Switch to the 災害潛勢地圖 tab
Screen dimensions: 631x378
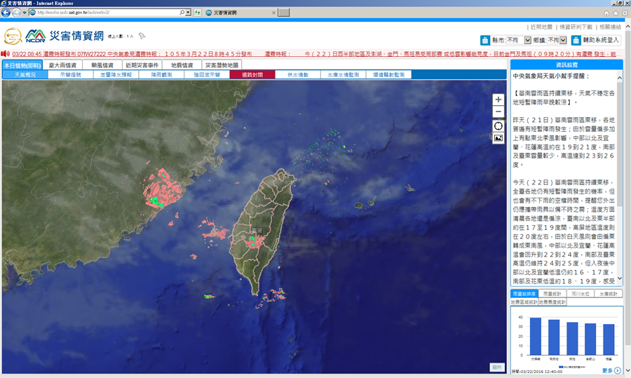(x=222, y=65)
